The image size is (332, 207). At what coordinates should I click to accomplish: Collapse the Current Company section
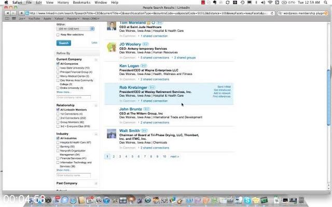click(96, 60)
